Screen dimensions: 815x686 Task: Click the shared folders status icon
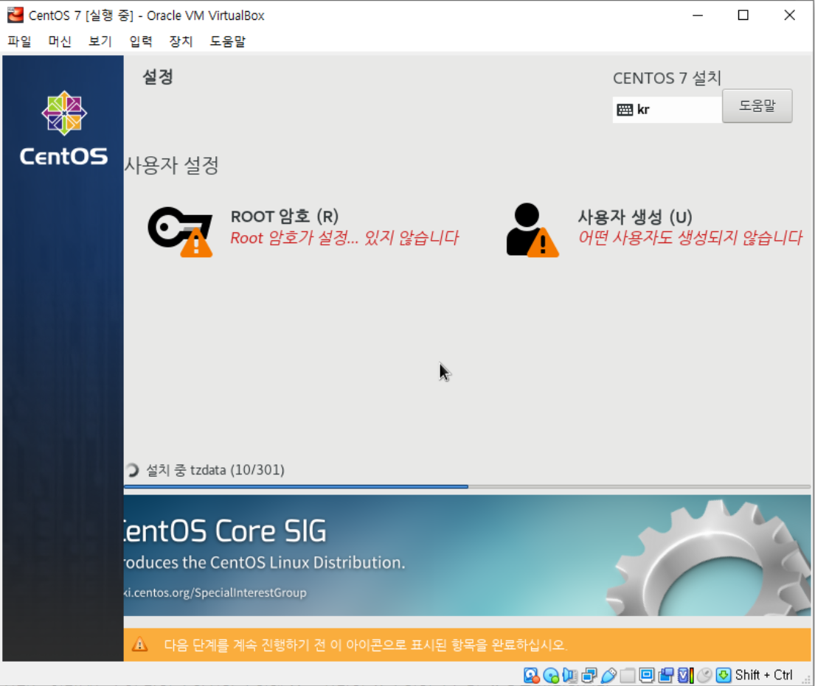tap(628, 675)
